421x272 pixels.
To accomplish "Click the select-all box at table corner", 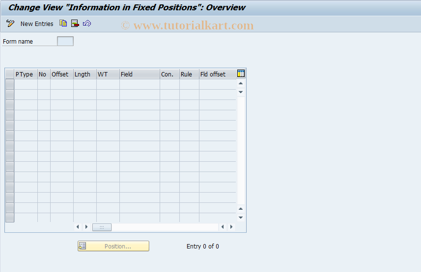I will pyautogui.click(x=10, y=74).
